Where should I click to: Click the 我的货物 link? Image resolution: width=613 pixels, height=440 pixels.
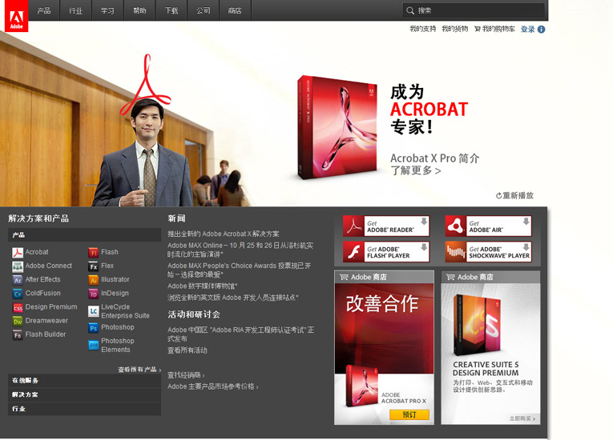(454, 29)
